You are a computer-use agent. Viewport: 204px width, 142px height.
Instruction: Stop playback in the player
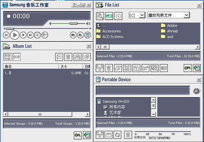click(23, 35)
